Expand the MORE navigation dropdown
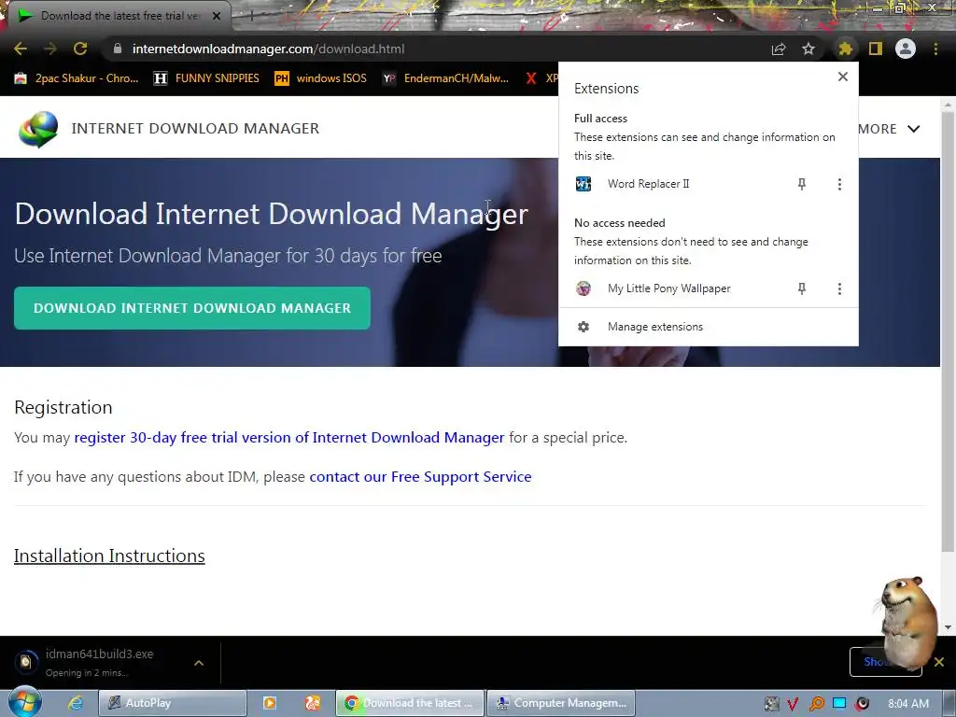This screenshot has height=717, width=956. point(889,129)
